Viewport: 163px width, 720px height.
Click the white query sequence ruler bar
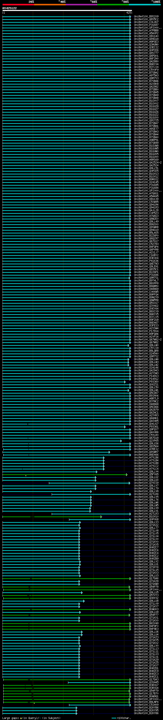coord(67,11)
